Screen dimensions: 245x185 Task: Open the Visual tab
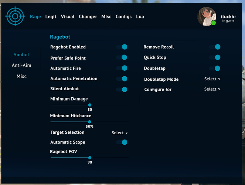pyautogui.click(x=68, y=17)
